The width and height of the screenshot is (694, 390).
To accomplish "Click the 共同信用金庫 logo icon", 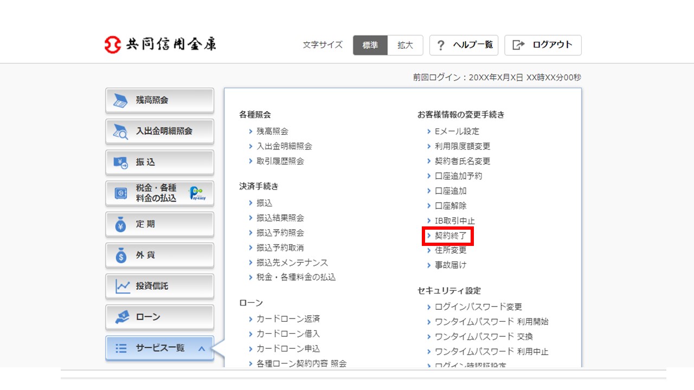I will coord(112,45).
